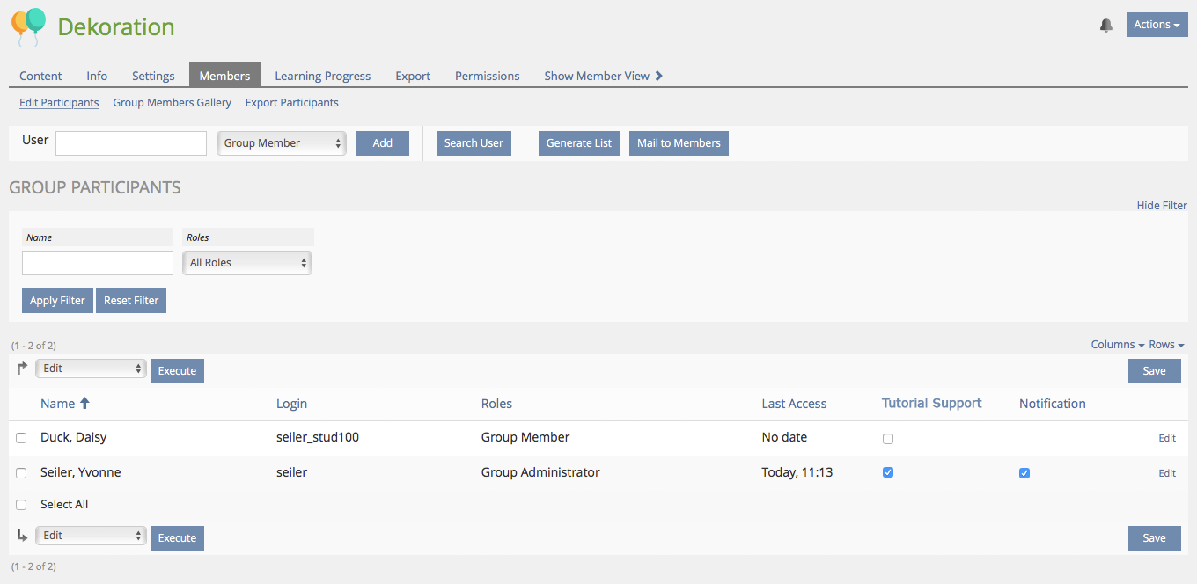Toggle Tutorial Support for Yvonne Seiler
The height and width of the screenshot is (584, 1197).
click(888, 472)
